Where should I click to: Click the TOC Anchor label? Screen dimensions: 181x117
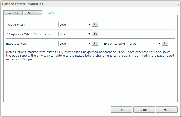(x=15, y=25)
